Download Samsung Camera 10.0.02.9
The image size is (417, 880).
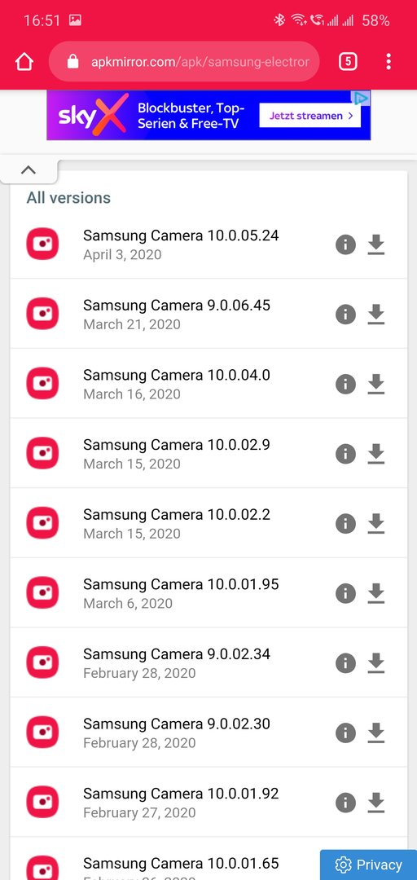click(x=376, y=454)
